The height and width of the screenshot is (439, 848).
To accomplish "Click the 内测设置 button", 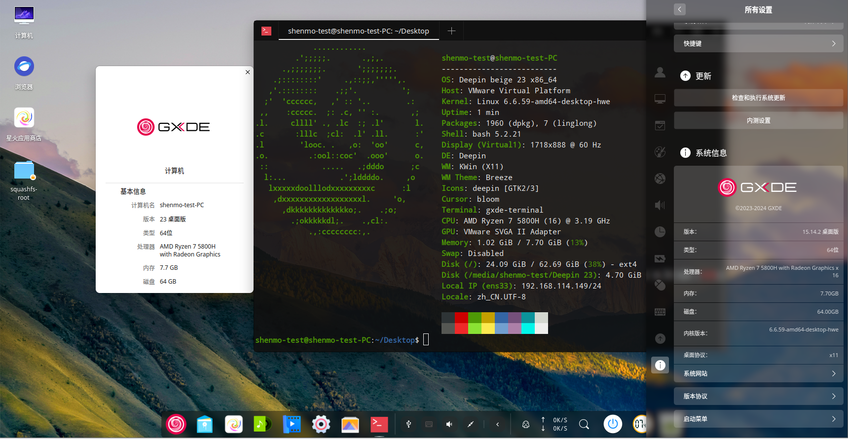I will [x=758, y=120].
